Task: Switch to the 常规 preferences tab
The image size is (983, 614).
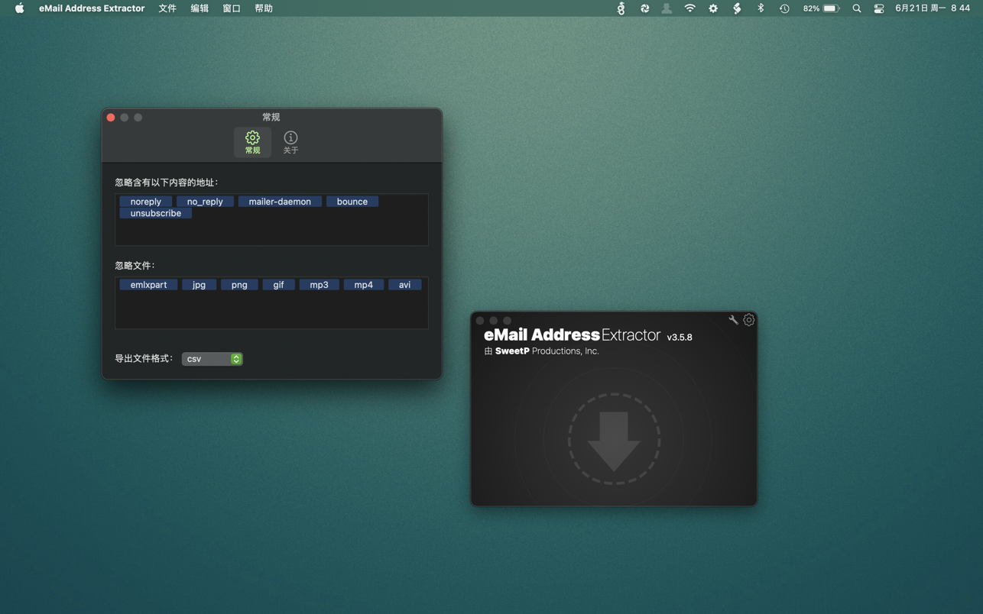Action: [252, 142]
